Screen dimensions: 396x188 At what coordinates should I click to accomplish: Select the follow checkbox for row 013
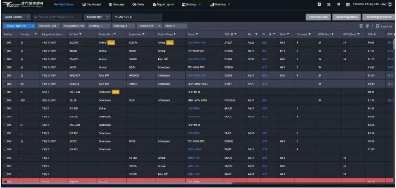4,142
